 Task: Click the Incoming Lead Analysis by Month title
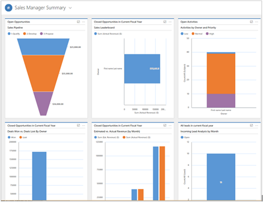click(x=199, y=131)
